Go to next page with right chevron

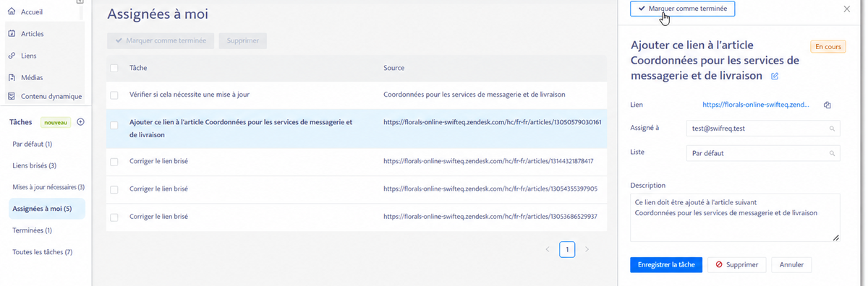coord(587,249)
